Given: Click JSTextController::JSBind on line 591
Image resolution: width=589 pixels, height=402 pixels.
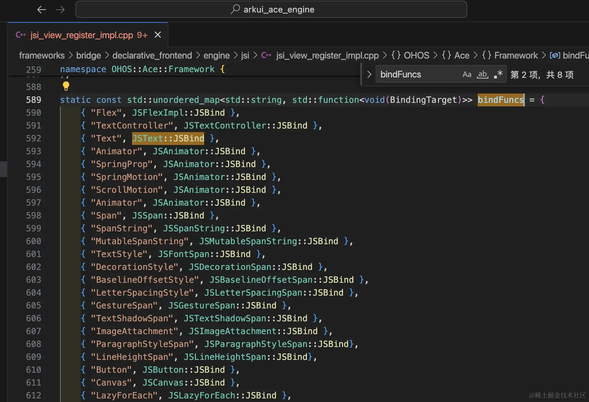Looking at the screenshot, I should point(246,125).
